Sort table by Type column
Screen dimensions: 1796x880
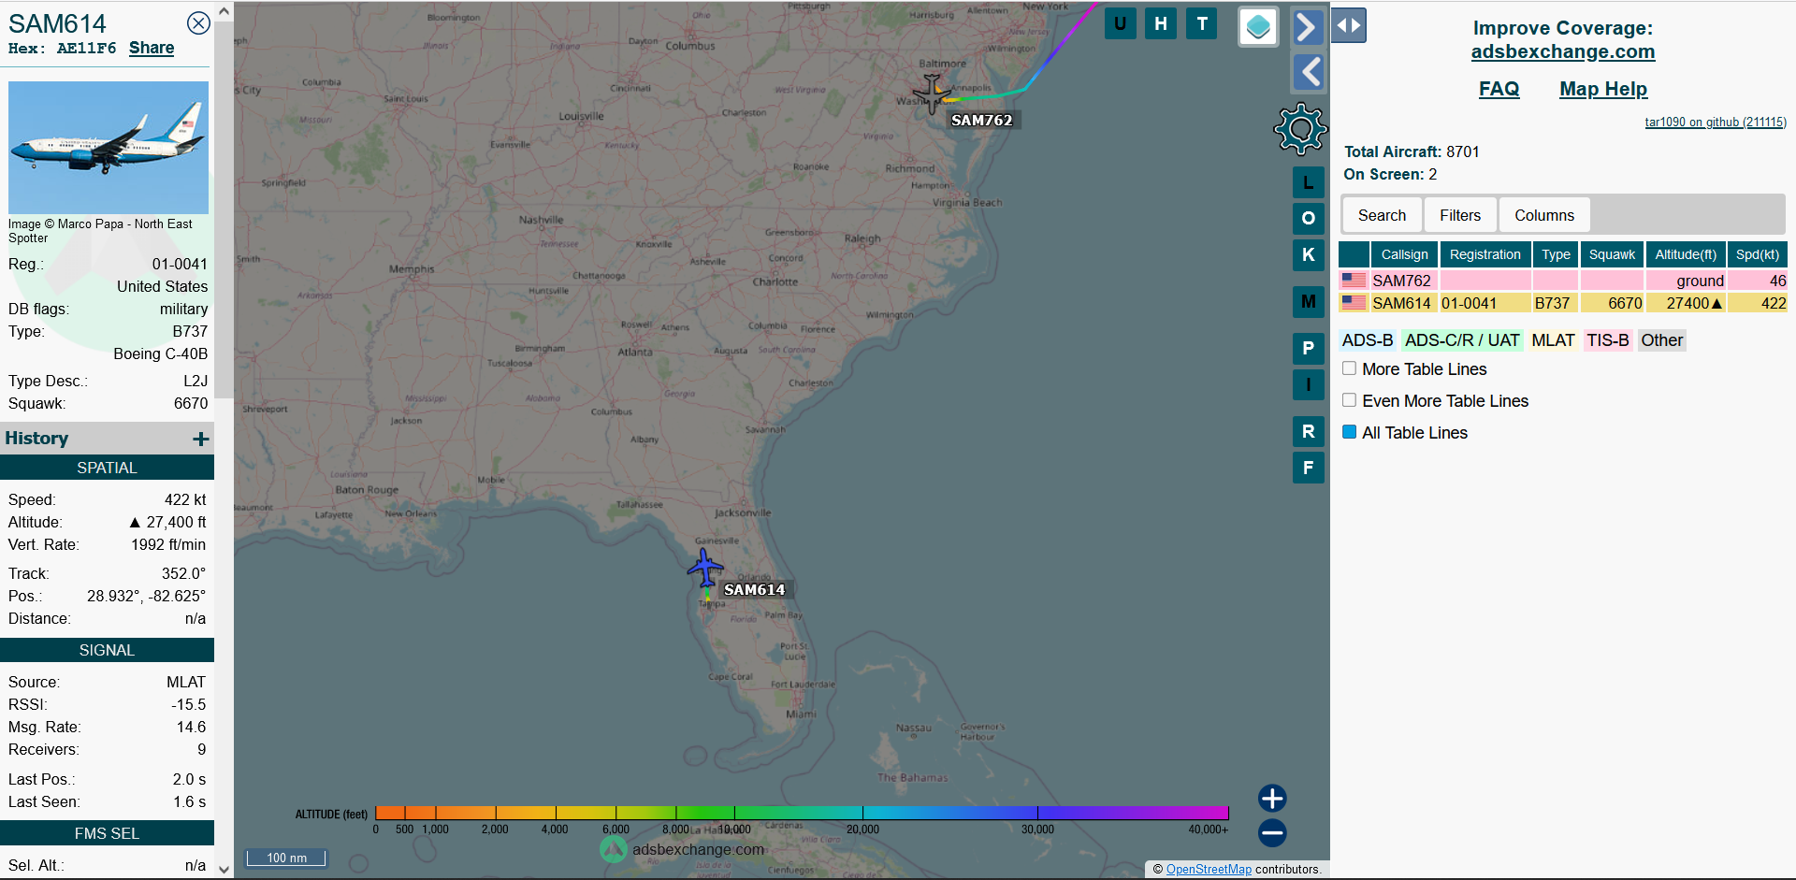[x=1556, y=254]
